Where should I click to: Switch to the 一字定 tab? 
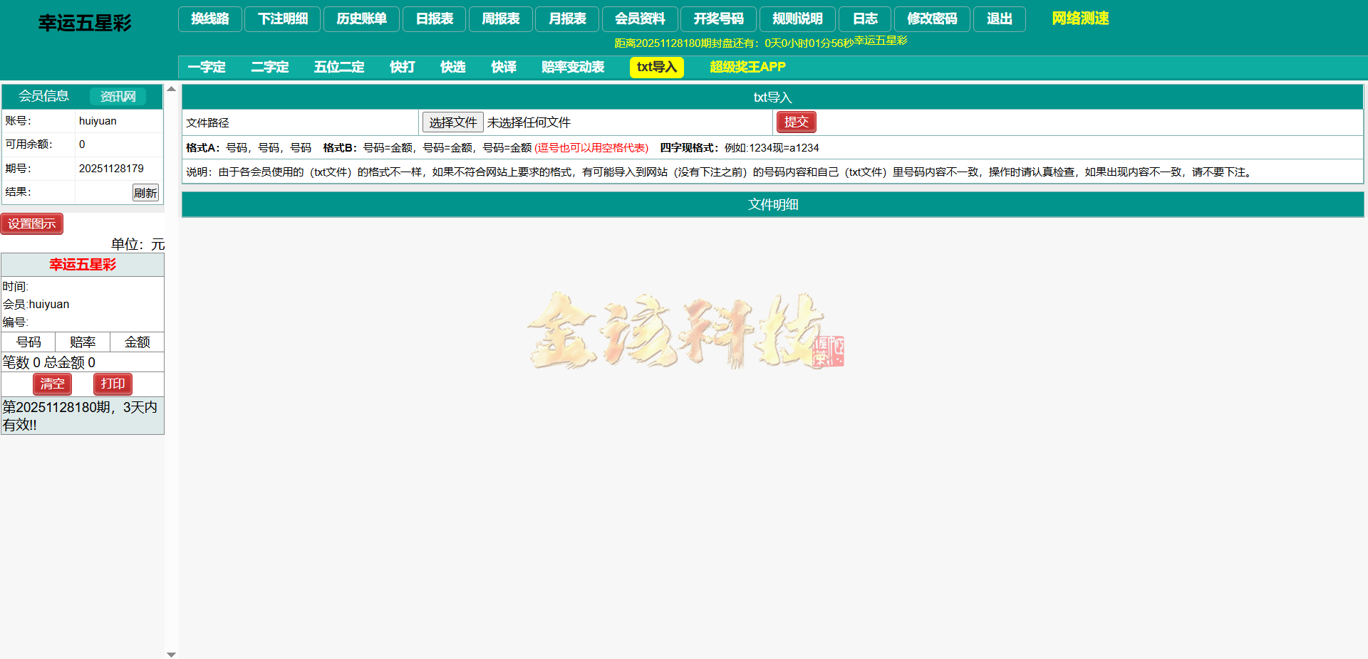(206, 67)
